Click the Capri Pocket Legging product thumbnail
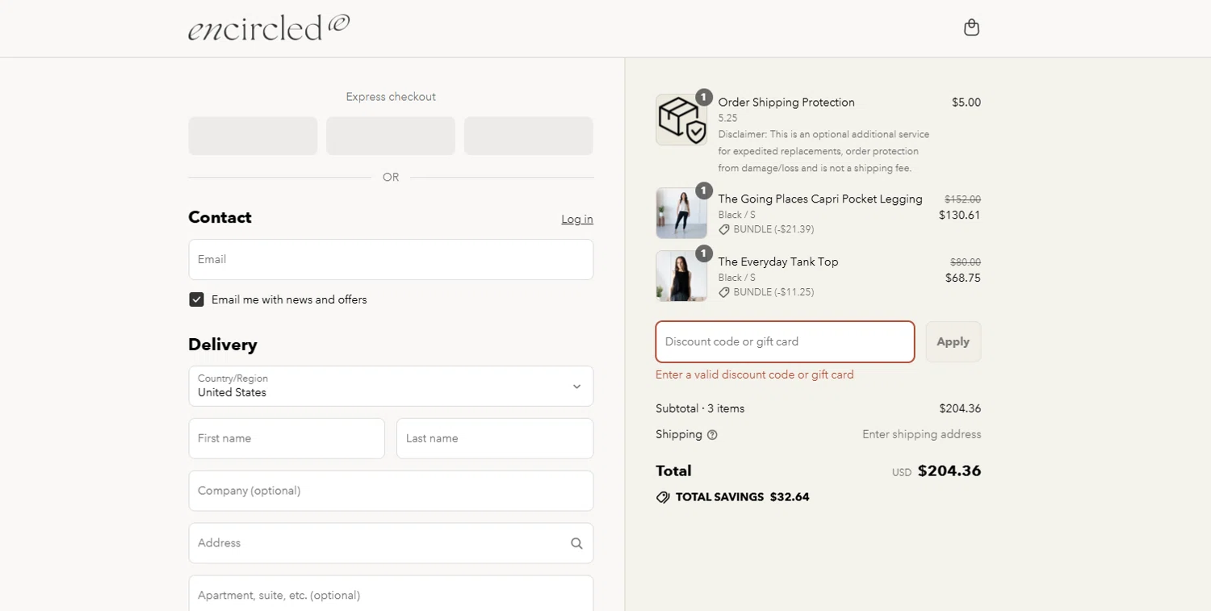1211x611 pixels. click(x=681, y=213)
